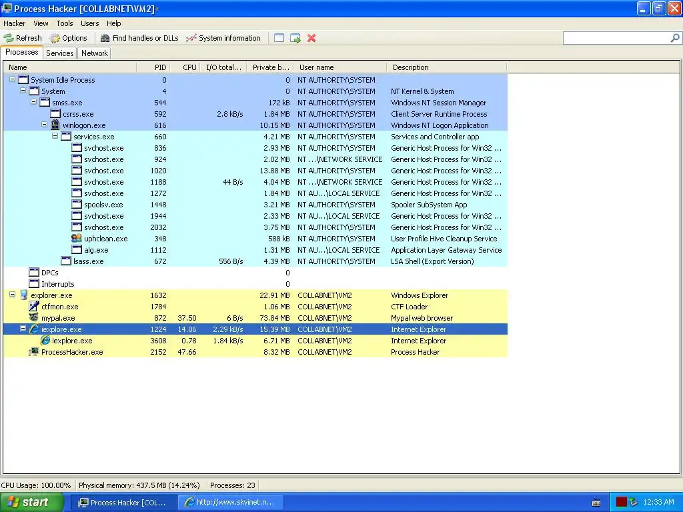
Task: Click the Interrupts row icon
Action: (x=34, y=283)
